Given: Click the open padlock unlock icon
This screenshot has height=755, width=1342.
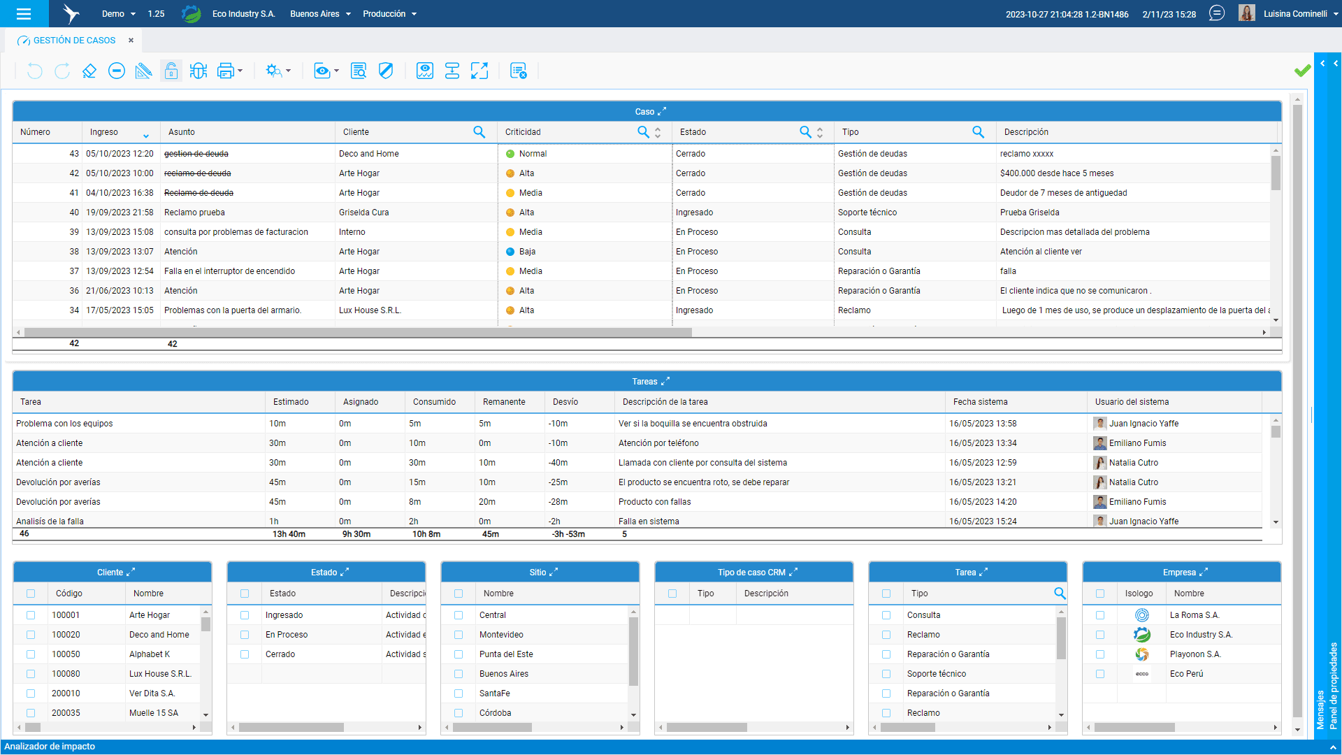Looking at the screenshot, I should click(x=171, y=71).
